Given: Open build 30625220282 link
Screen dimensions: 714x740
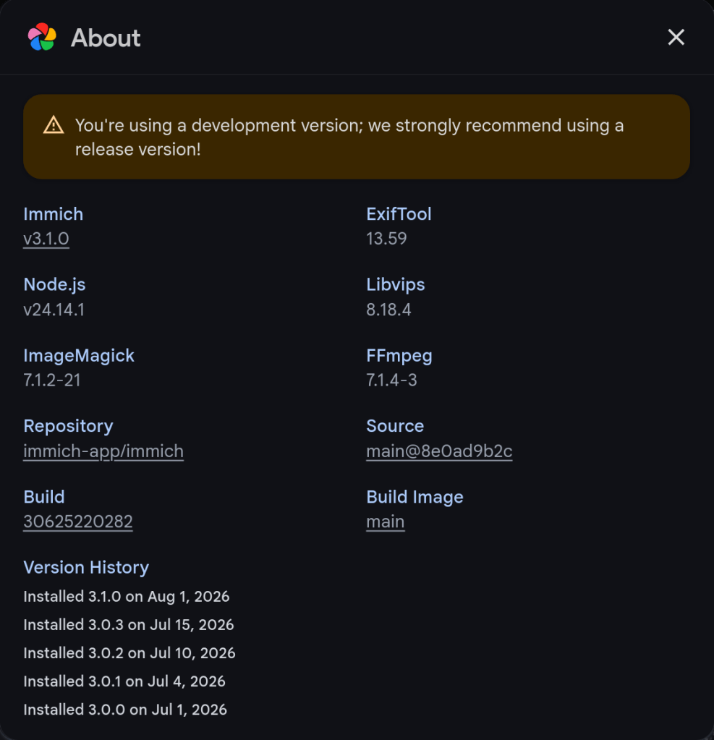Looking at the screenshot, I should point(78,522).
